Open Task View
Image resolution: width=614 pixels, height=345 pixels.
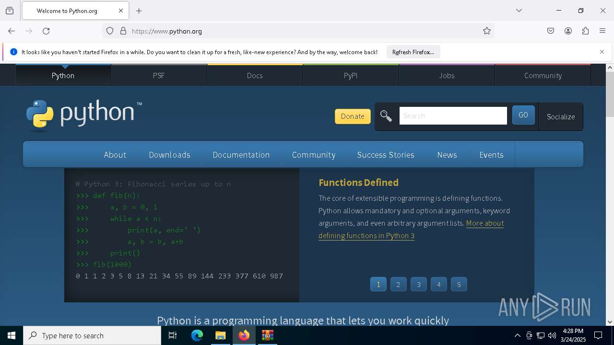pyautogui.click(x=173, y=335)
